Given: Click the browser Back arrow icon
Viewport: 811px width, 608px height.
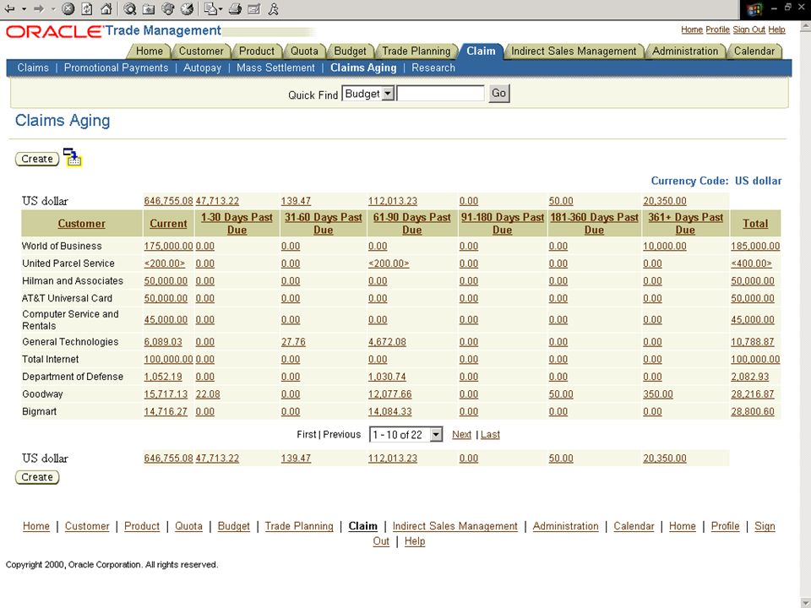Looking at the screenshot, I should tap(9, 8).
